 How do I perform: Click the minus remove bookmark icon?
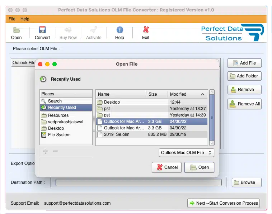click(56, 151)
